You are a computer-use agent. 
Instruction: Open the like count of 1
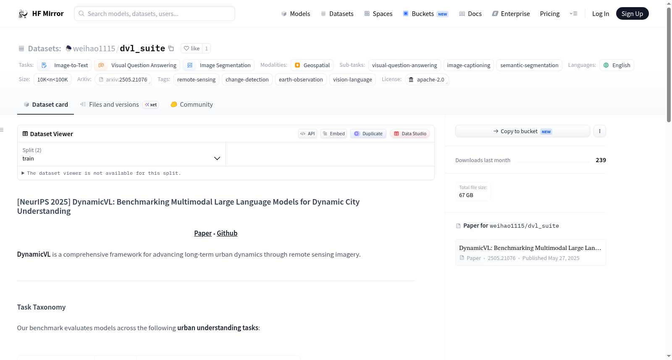pyautogui.click(x=206, y=48)
